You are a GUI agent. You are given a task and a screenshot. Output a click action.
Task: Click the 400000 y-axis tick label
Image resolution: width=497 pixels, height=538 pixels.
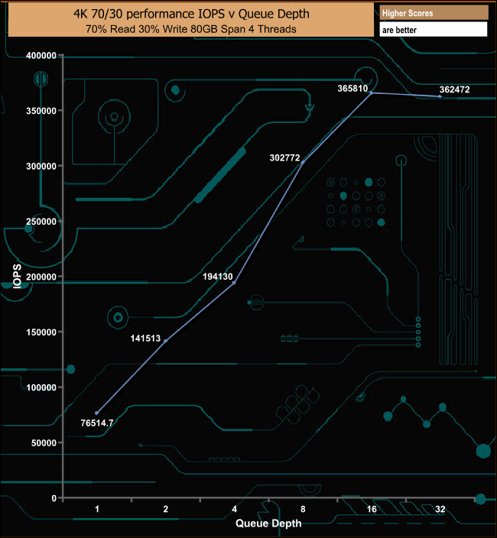click(41, 56)
